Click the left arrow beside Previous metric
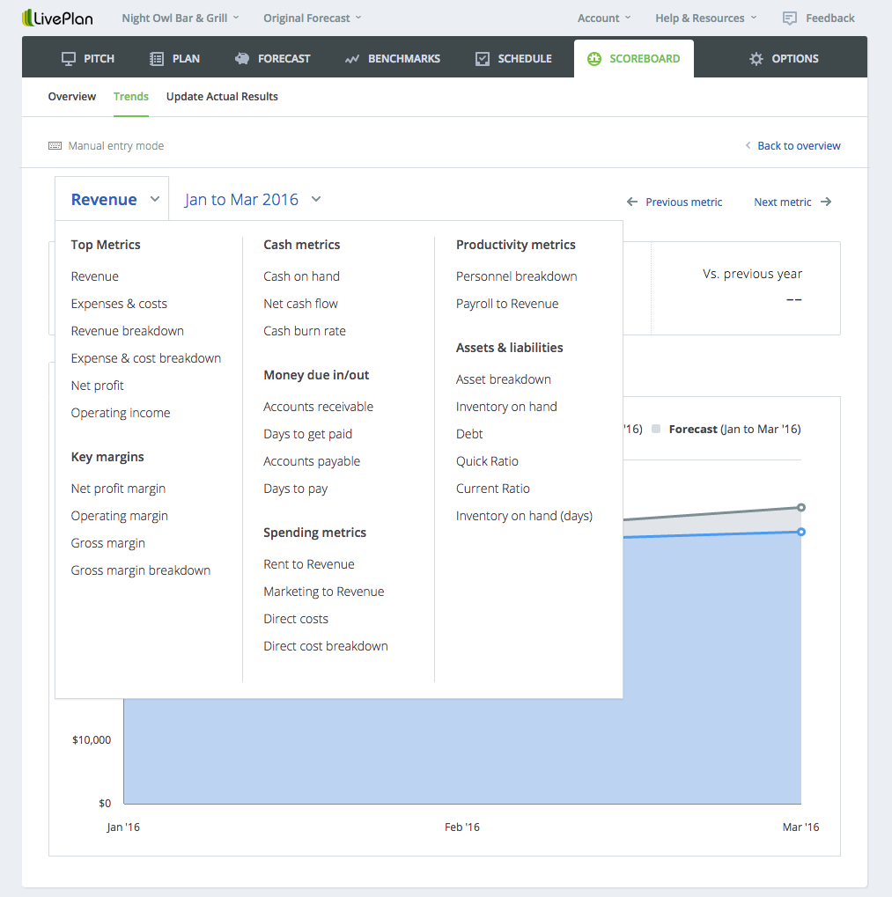Image resolution: width=892 pixels, height=897 pixels. click(632, 202)
